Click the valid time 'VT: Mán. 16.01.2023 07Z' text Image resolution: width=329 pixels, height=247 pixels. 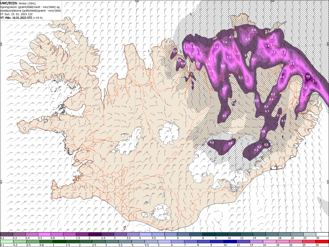(x=16, y=18)
